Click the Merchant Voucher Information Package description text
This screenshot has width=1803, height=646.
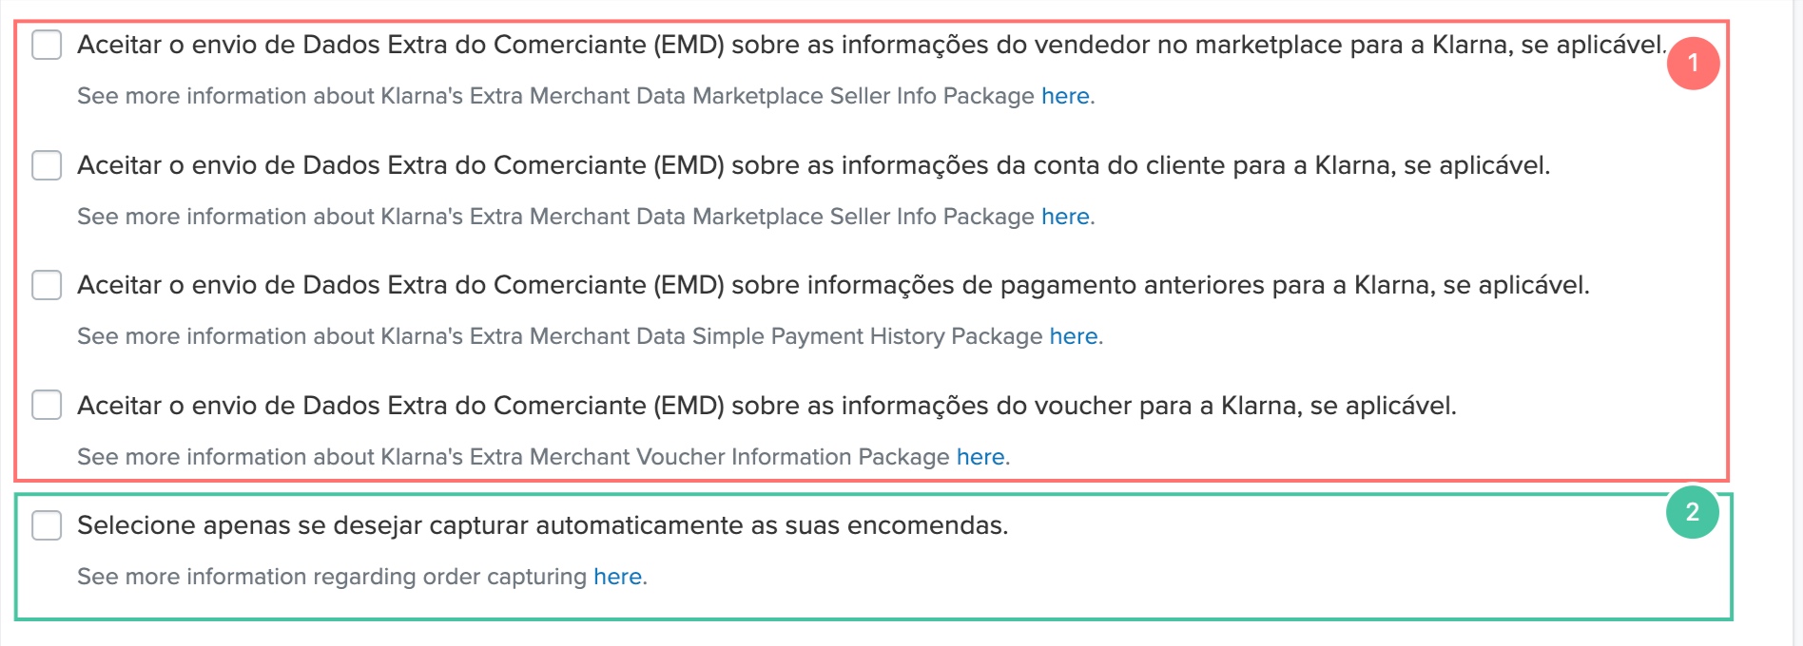[x=514, y=457]
